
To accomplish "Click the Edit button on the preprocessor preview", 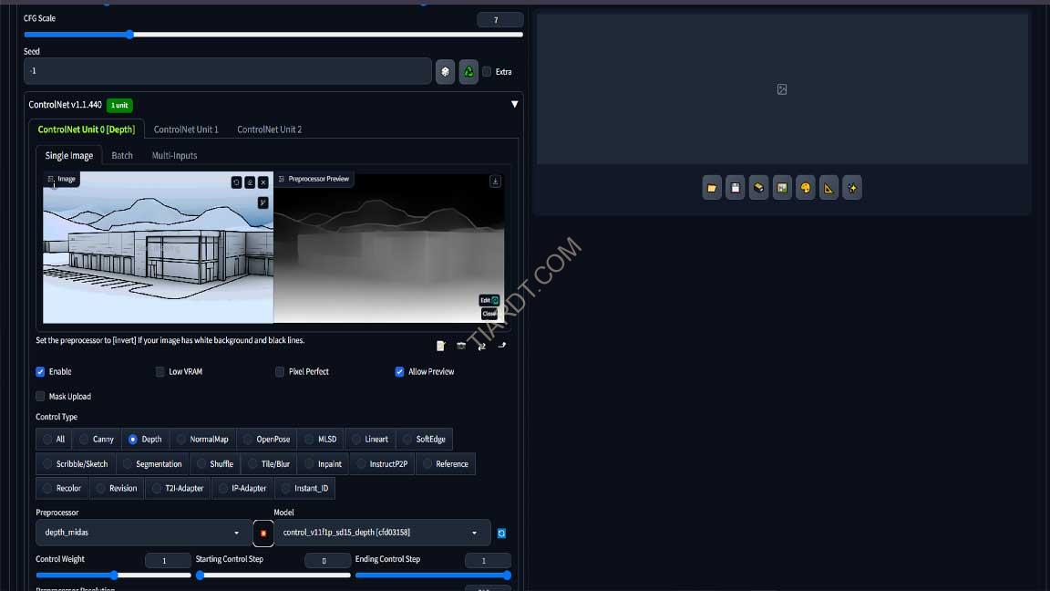I will click(489, 300).
